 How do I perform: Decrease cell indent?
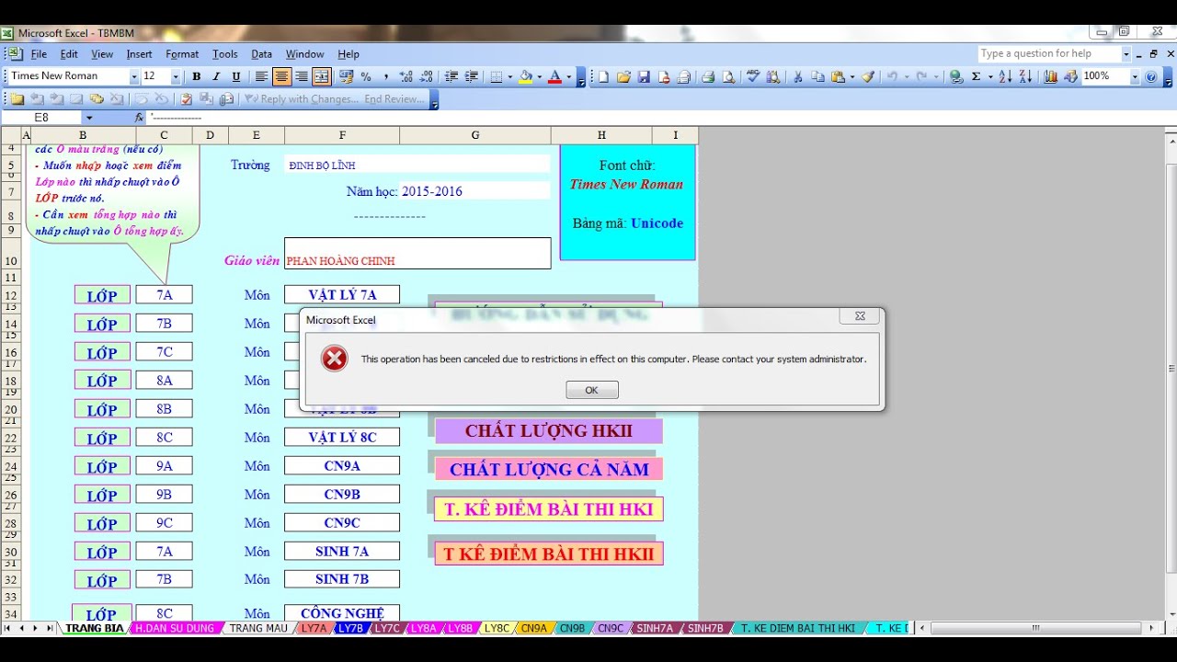(451, 76)
